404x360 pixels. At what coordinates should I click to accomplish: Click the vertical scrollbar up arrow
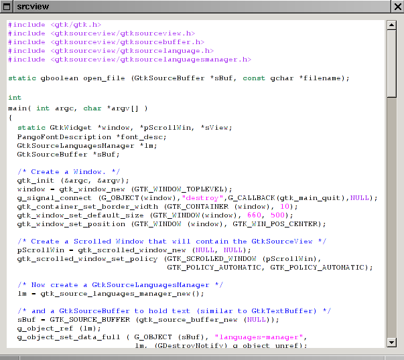pyautogui.click(x=391, y=25)
